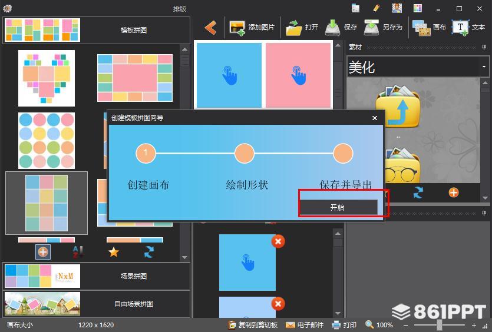This screenshot has width=492, height=332.
Task: Click the blue placeholder cell in canvas
Action: 229,75
